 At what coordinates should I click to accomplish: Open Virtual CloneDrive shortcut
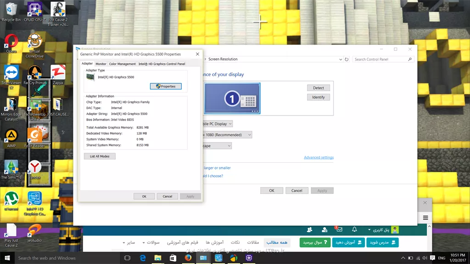pos(34,45)
